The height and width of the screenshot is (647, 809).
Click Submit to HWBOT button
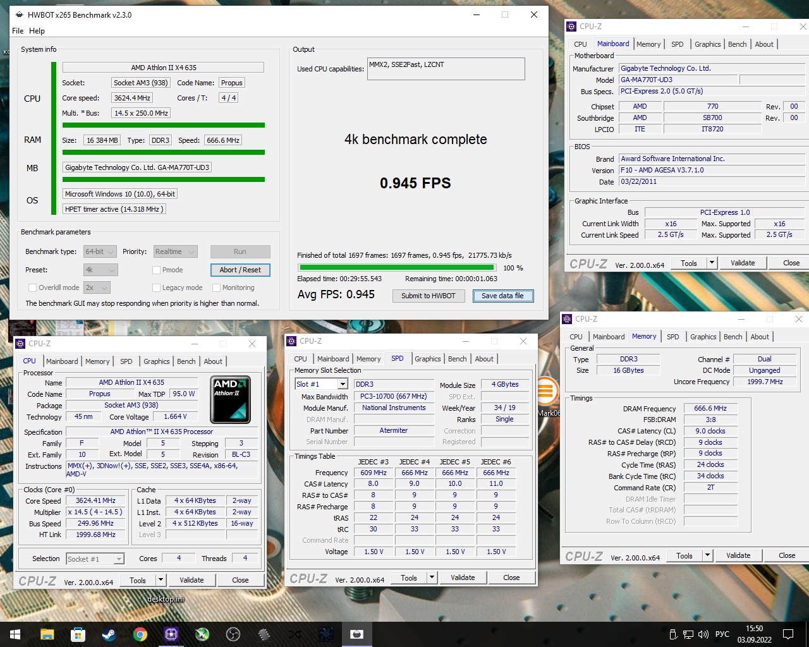pos(429,296)
